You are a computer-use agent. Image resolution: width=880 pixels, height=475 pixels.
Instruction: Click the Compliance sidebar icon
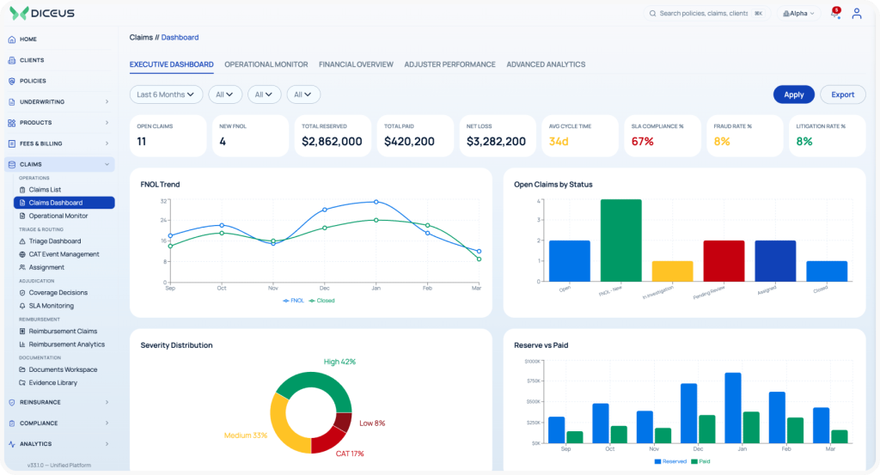[x=12, y=423]
